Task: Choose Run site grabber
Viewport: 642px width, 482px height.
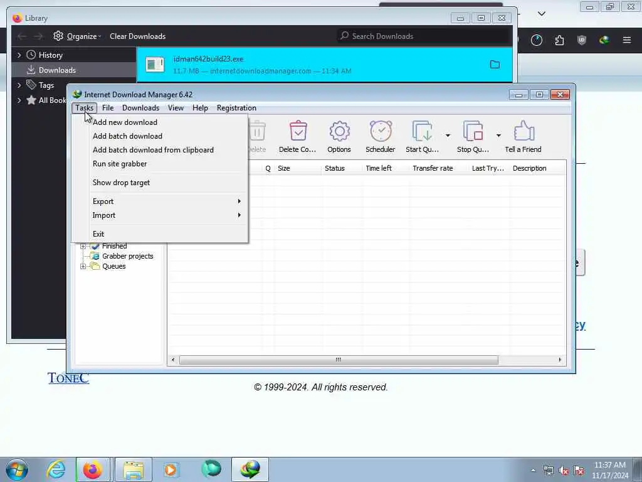Action: coord(167,164)
